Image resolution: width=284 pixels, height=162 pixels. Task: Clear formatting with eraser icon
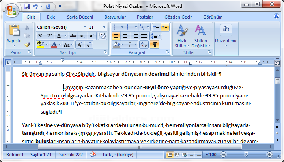tap(102, 36)
